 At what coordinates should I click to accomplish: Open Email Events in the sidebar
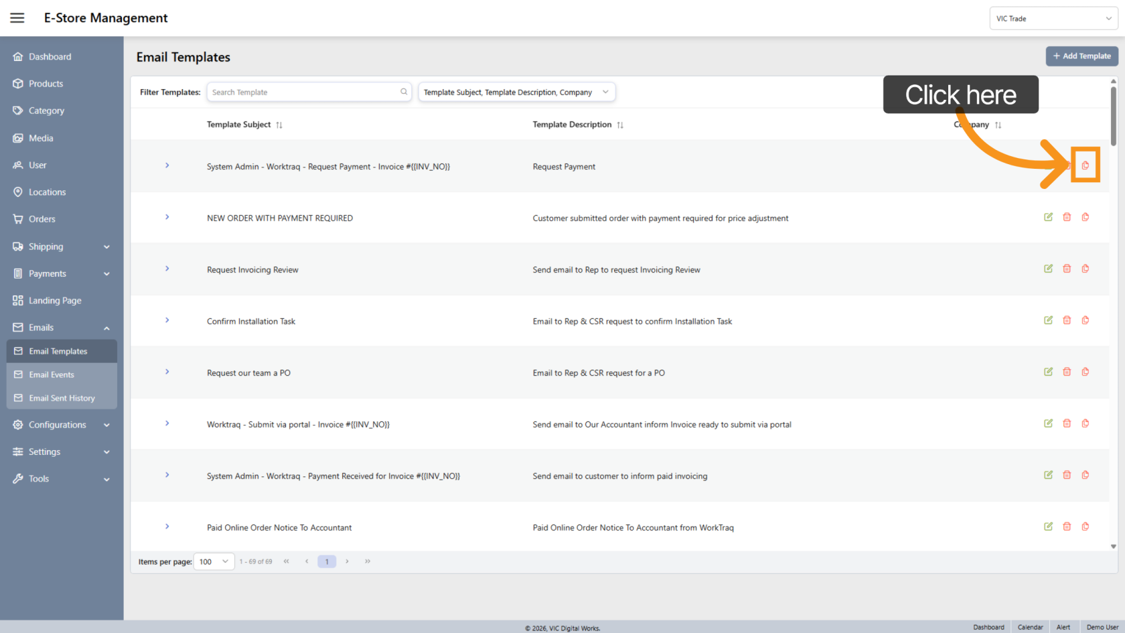(x=52, y=374)
